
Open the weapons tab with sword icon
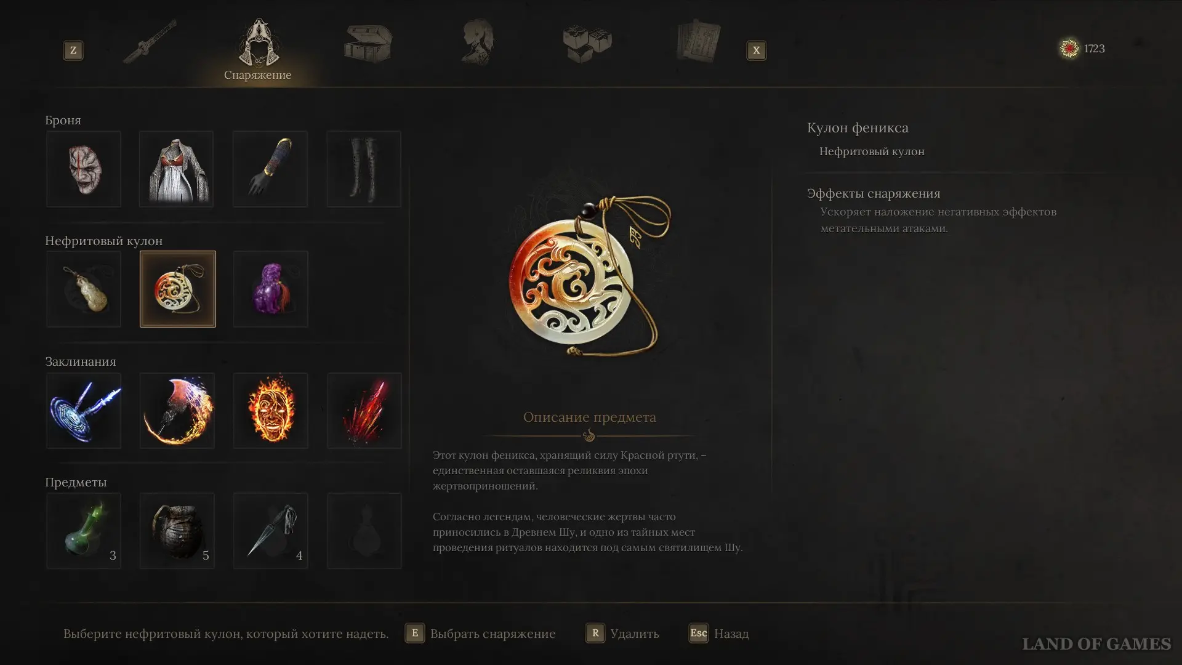click(x=150, y=42)
